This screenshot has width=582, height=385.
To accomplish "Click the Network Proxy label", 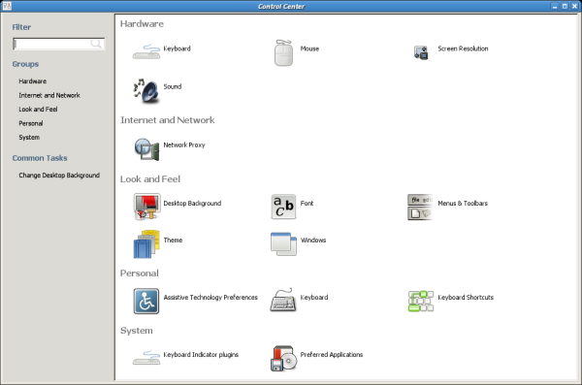I will click(x=184, y=144).
